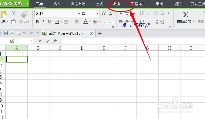The width and height of the screenshot is (205, 119).
Task: Switch to 视图 tab
Action: click(x=177, y=4)
